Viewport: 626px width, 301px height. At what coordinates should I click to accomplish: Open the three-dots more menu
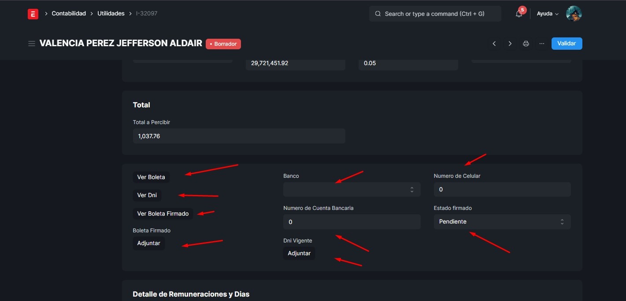pos(542,44)
